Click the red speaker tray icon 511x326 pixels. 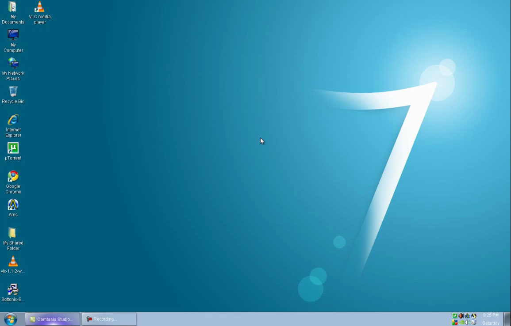coord(461,315)
